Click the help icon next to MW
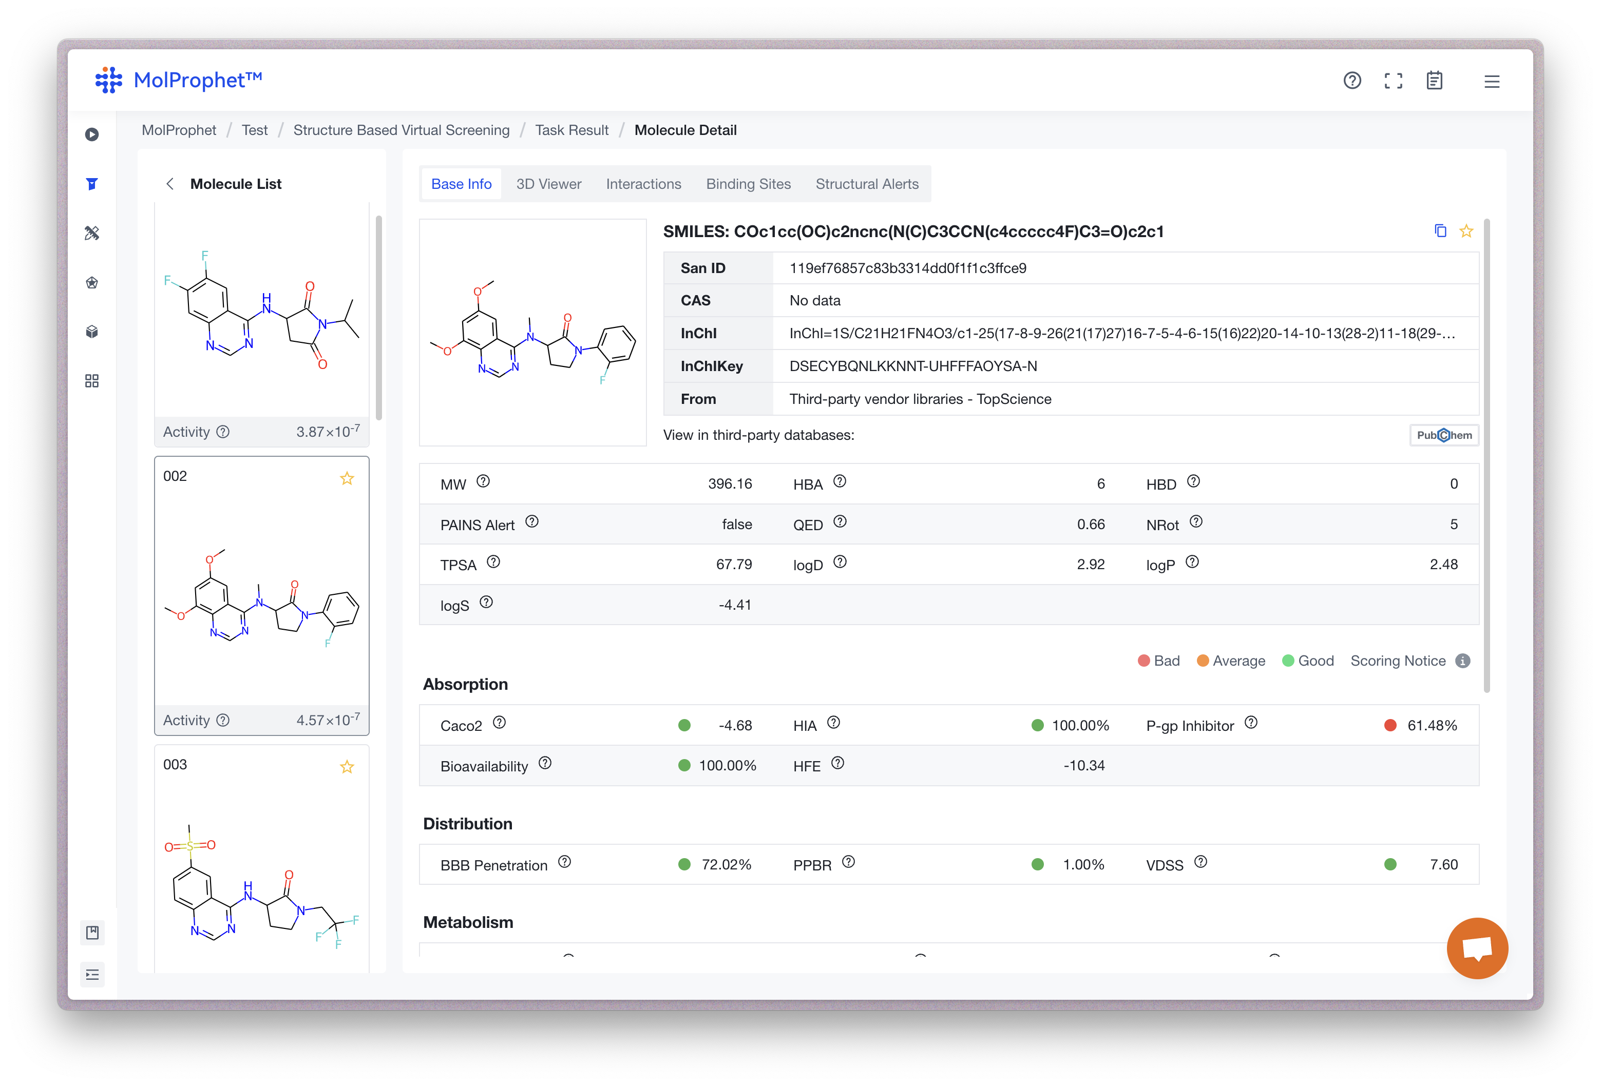 click(x=484, y=481)
